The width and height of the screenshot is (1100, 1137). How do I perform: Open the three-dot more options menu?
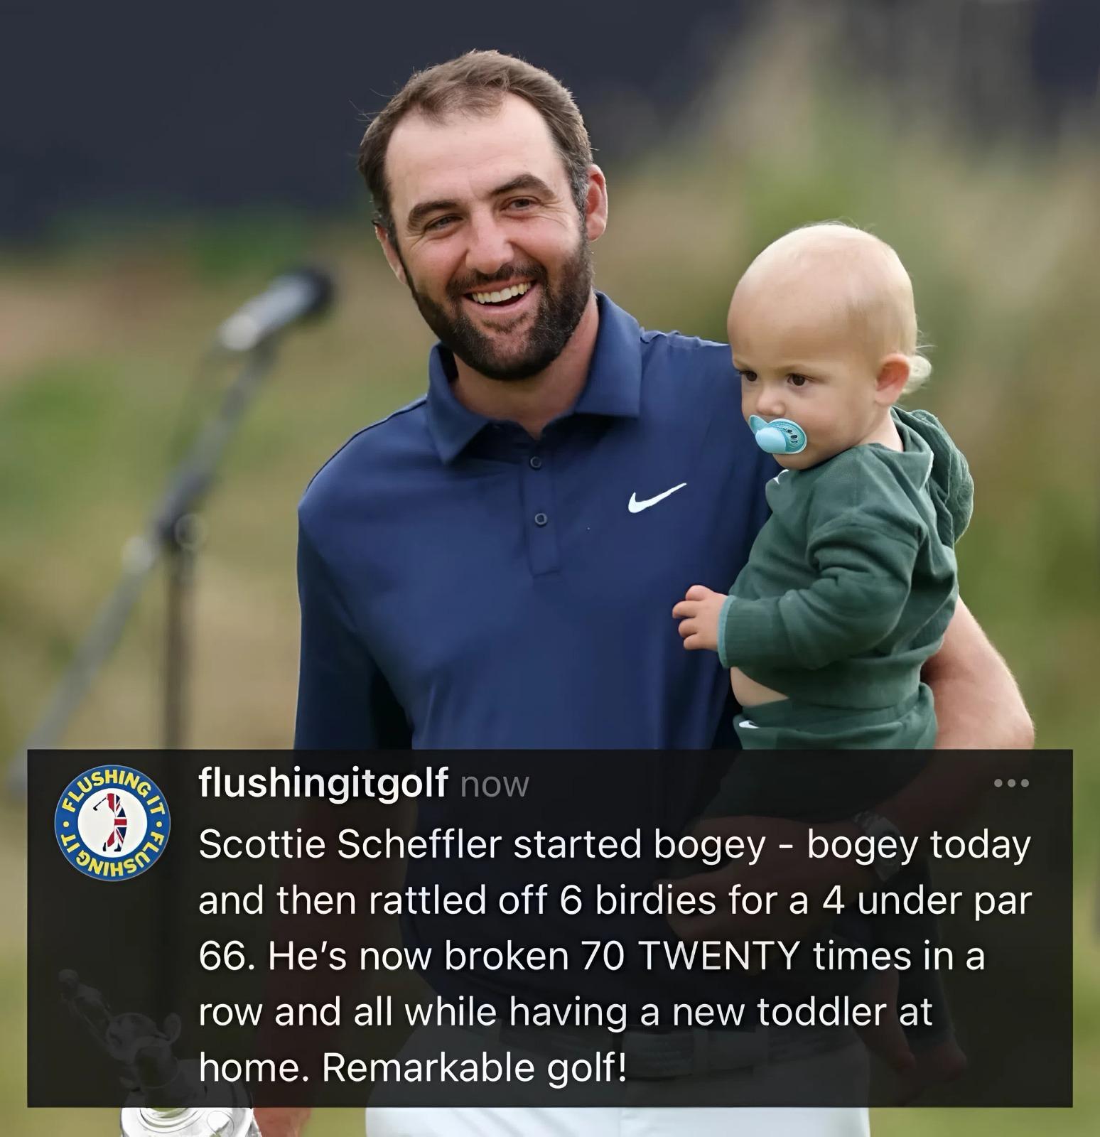click(x=1012, y=784)
